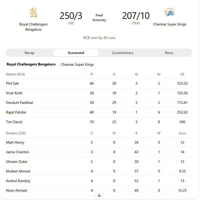Image resolution: width=200 pixels, height=200 pixels.
Task: Switch to the Commentary tab
Action: [122, 53]
